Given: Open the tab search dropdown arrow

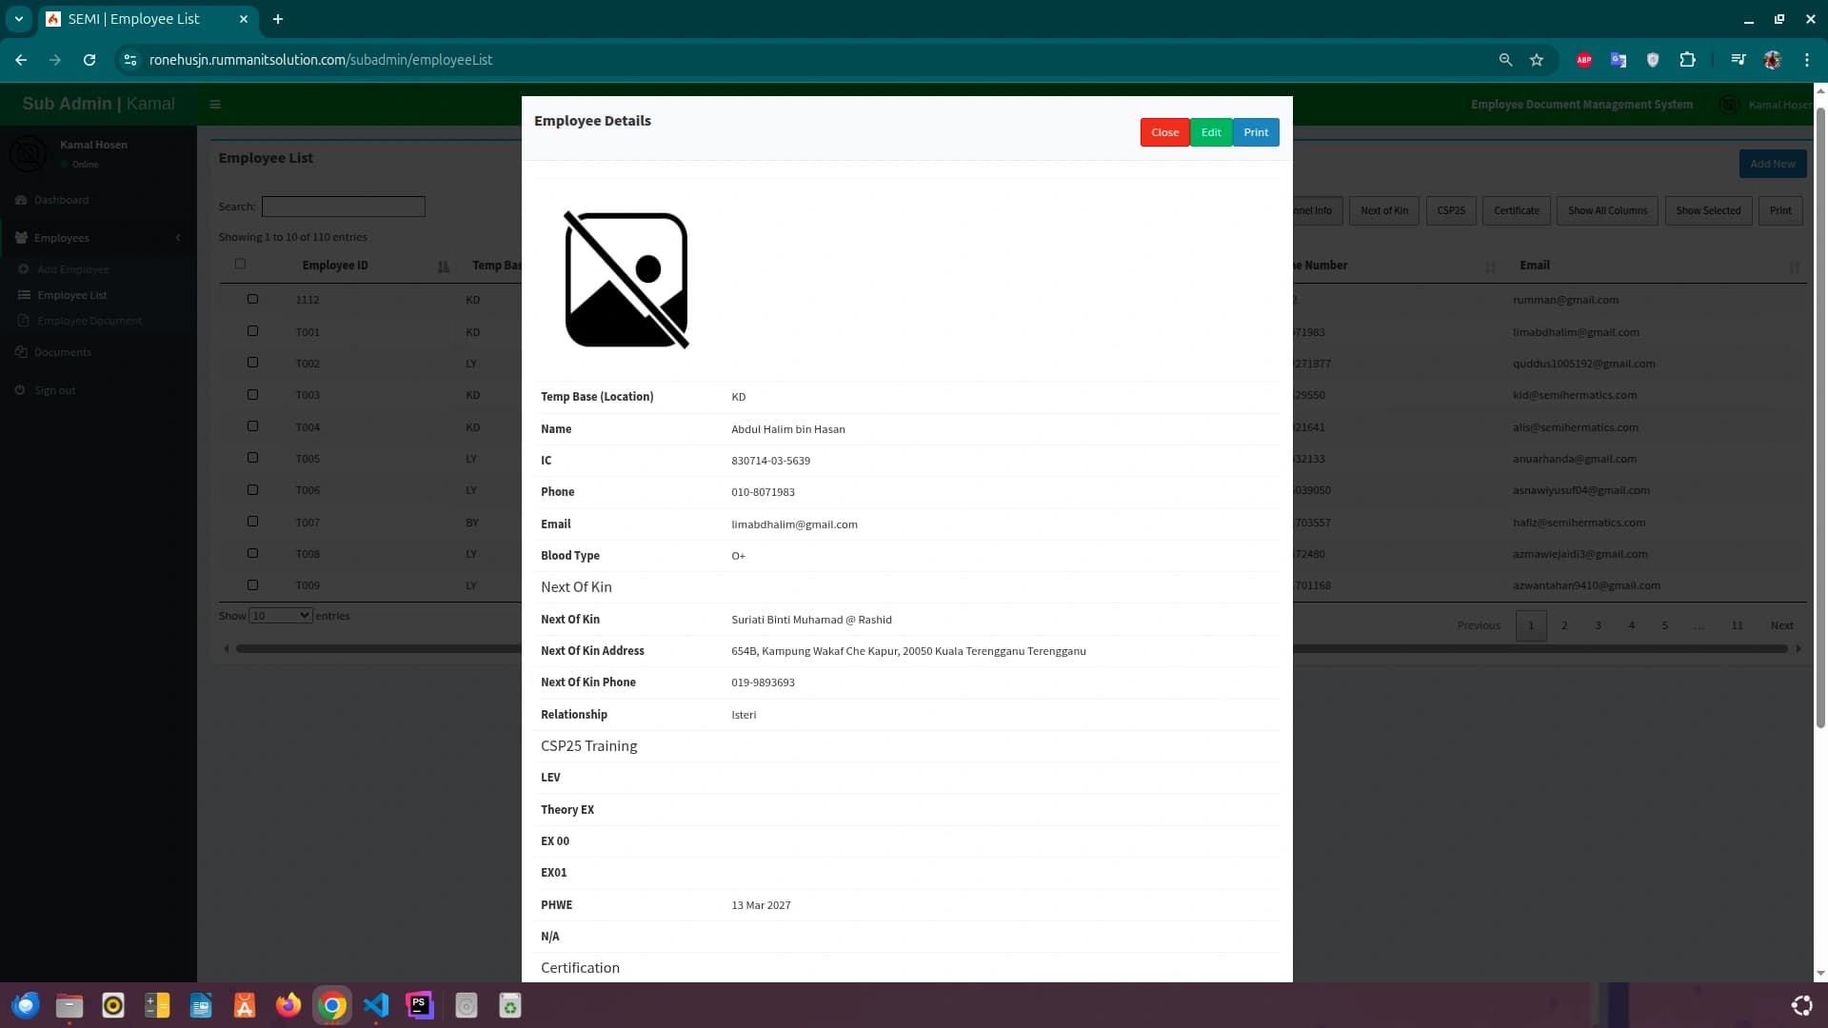Looking at the screenshot, I should tap(18, 19).
